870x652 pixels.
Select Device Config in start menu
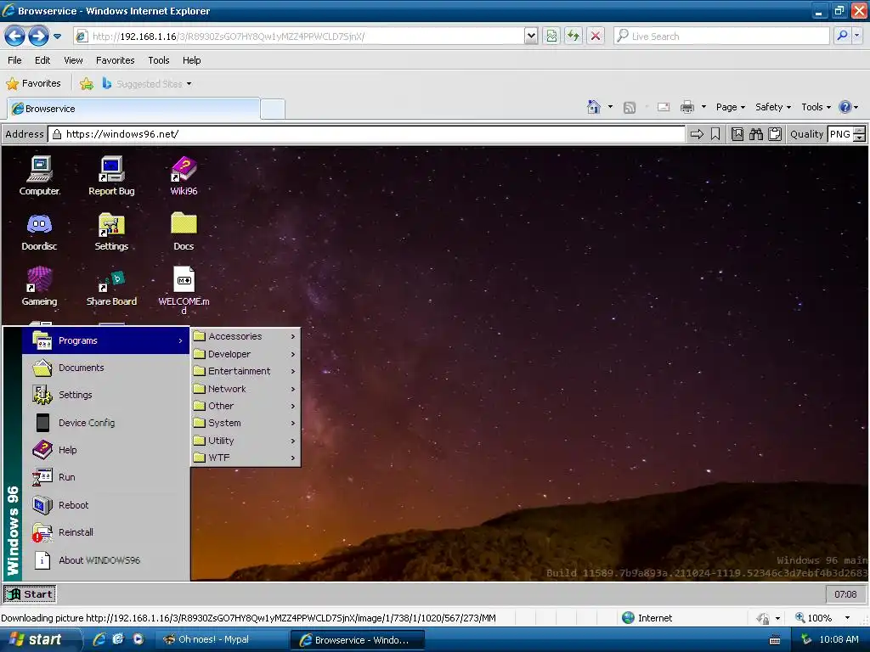[x=106, y=423]
